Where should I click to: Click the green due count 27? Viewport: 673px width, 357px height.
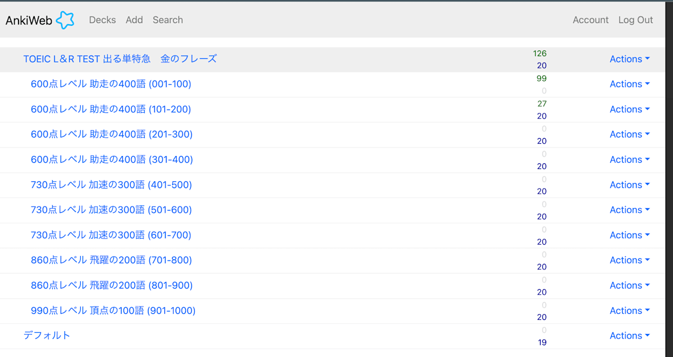tap(542, 104)
